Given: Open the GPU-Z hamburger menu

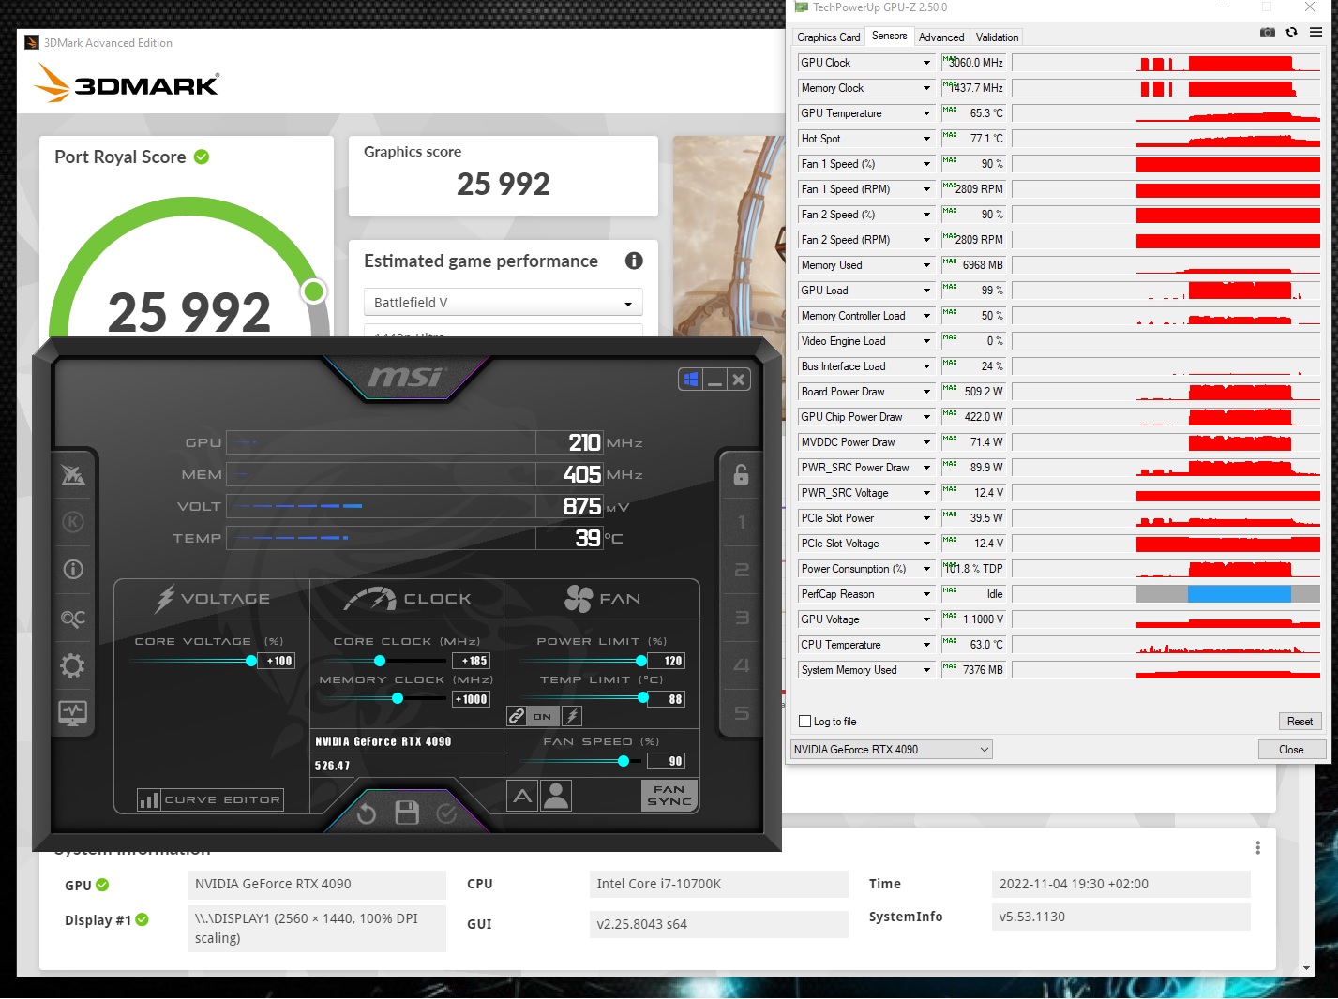Looking at the screenshot, I should tap(1315, 32).
